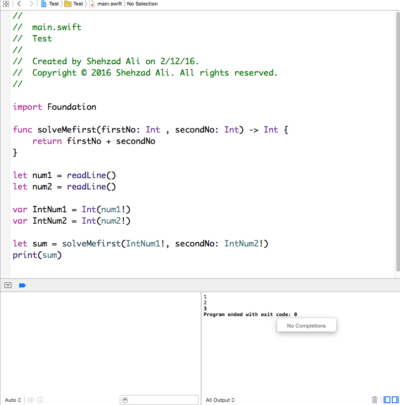Screen dimensions: 400x405
Task: Toggle breakpoints with the blue arrow
Action: 22,285
